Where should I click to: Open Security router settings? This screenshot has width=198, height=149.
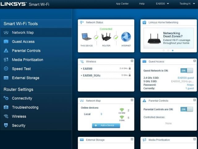tap(36, 125)
